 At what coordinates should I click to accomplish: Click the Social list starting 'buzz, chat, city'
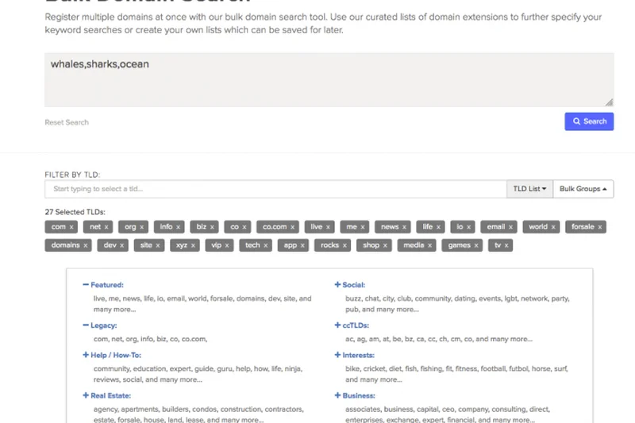[457, 304]
